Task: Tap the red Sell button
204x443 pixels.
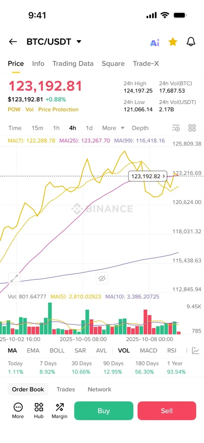Action: pos(167,411)
